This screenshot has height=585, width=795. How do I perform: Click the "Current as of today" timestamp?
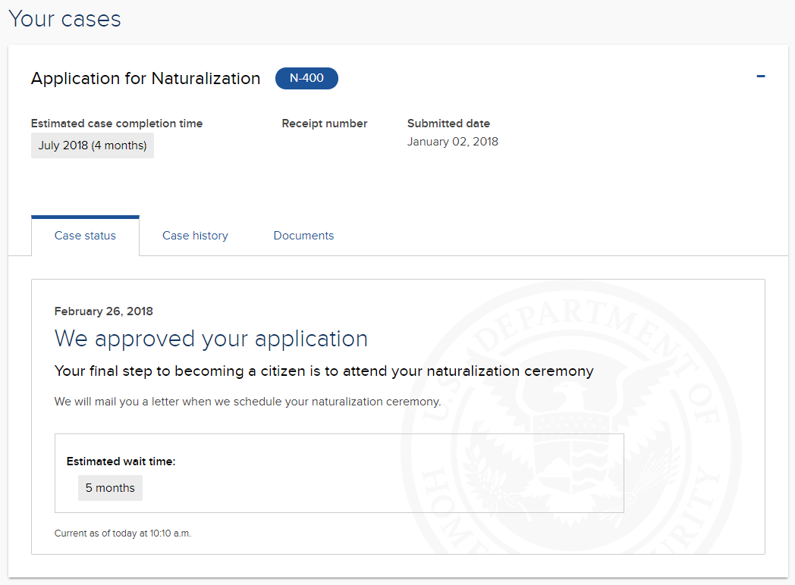[122, 533]
